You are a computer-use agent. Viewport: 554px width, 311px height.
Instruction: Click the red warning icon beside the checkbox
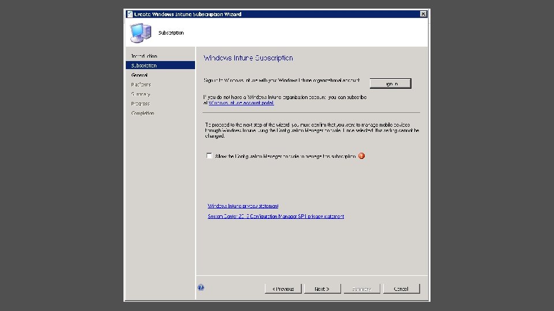click(x=361, y=156)
